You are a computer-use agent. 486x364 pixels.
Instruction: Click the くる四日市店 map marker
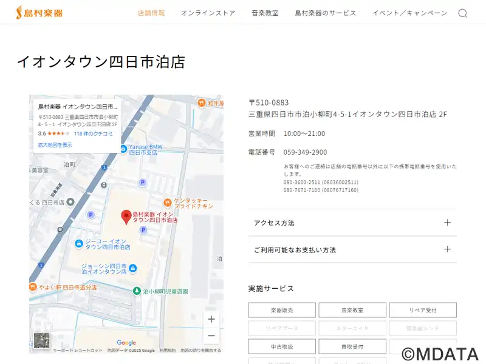point(70,202)
